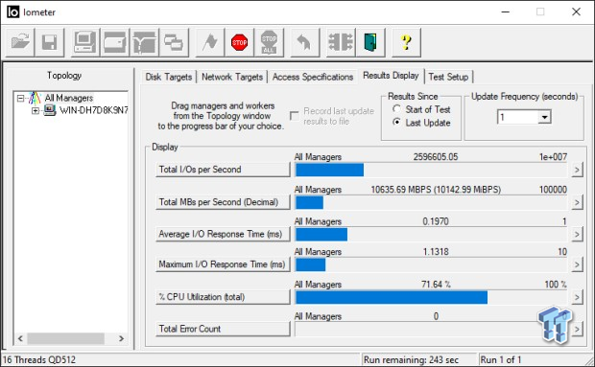Click the Save configuration floppy icon

(50, 42)
